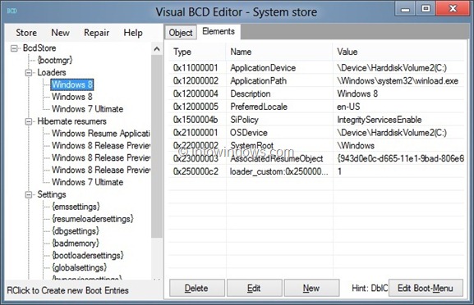Click the tree scrollbar up arrow
474x305 pixels.
click(157, 48)
